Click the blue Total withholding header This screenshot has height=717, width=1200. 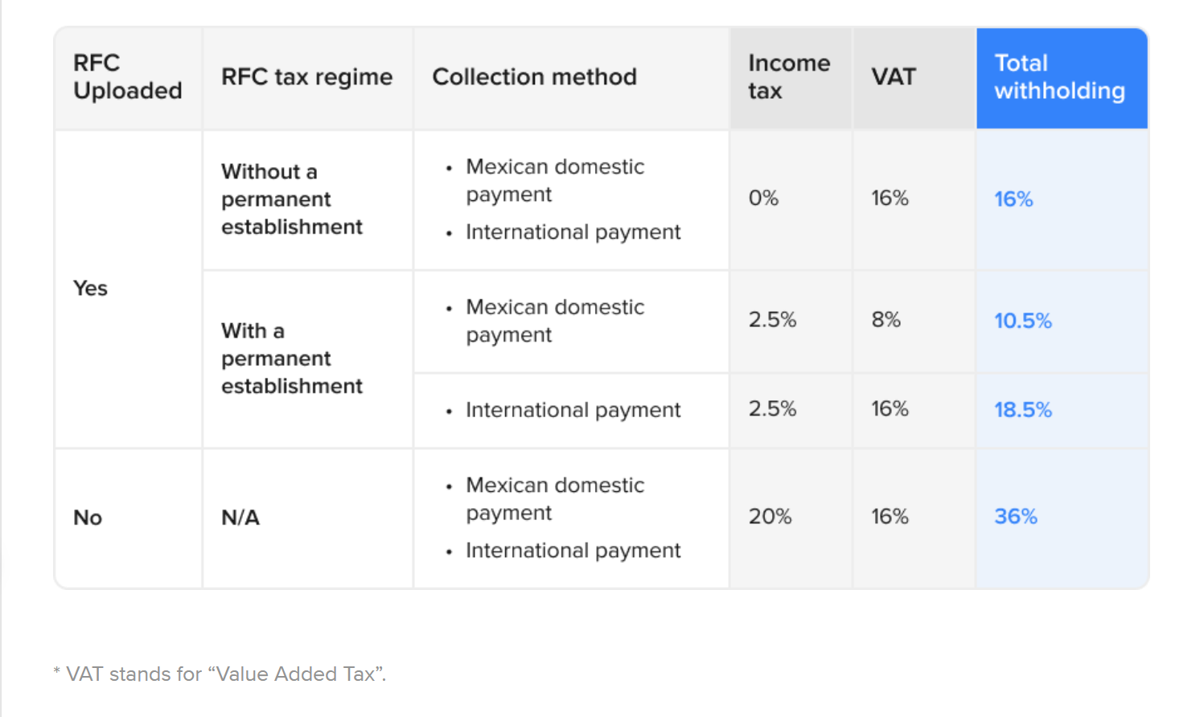point(1059,77)
